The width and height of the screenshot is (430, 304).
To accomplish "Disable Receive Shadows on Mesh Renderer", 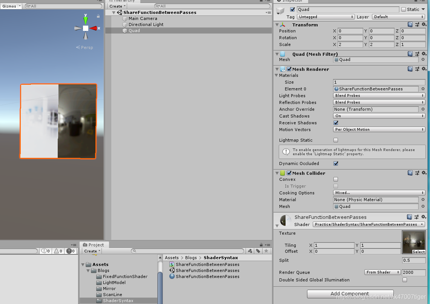I will click(x=335, y=123).
